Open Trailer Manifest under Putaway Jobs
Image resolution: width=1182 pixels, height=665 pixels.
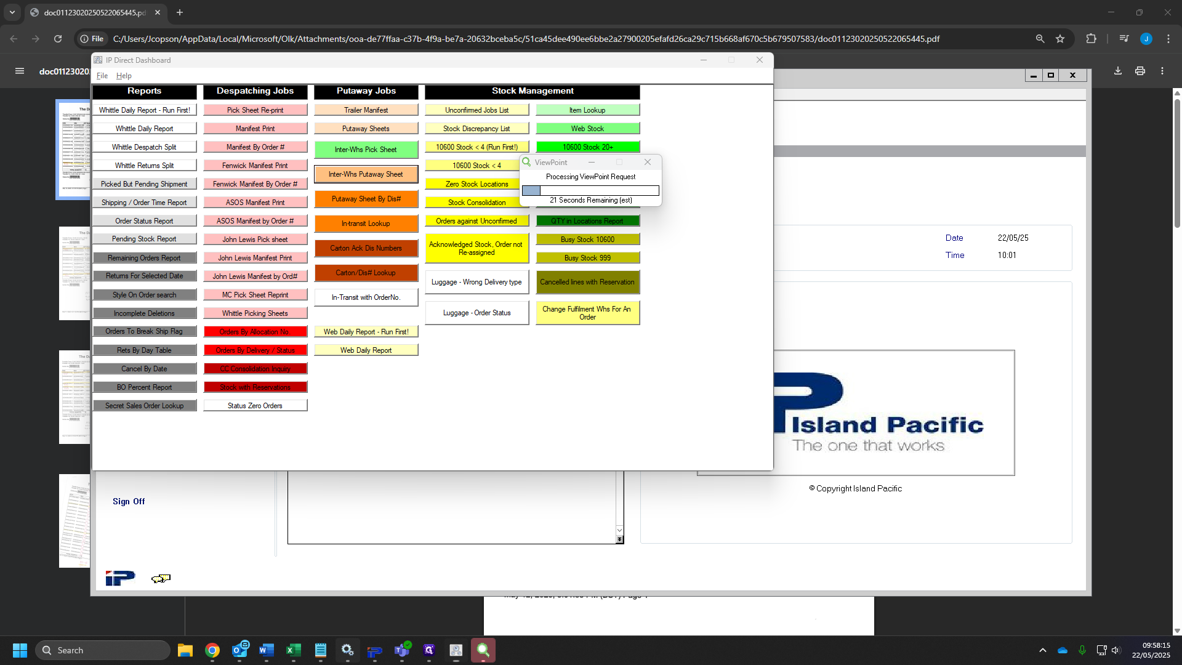pos(366,110)
